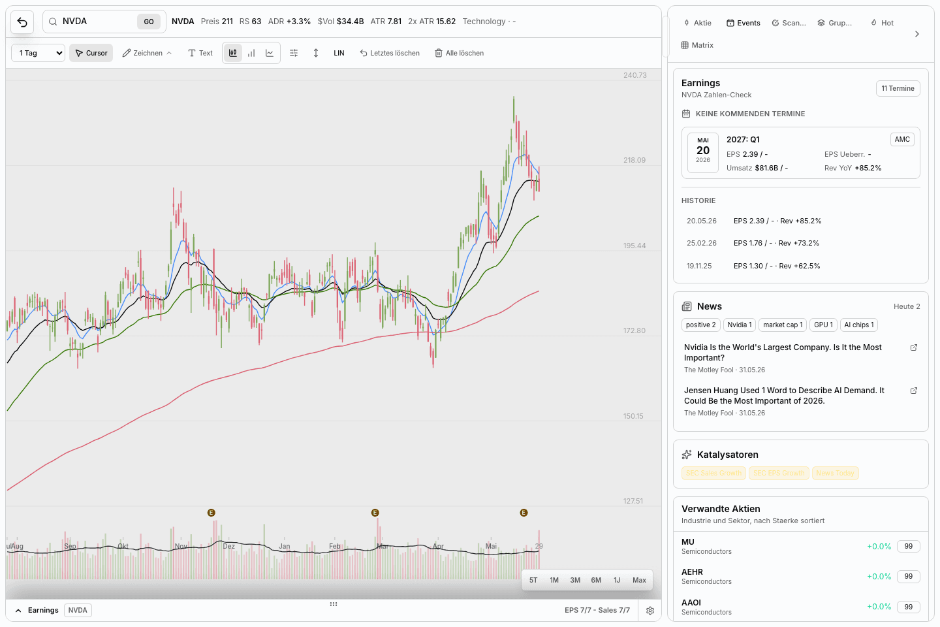Open external link icon for Largest Company article
Viewport: 940px width, 627px height.
914,347
